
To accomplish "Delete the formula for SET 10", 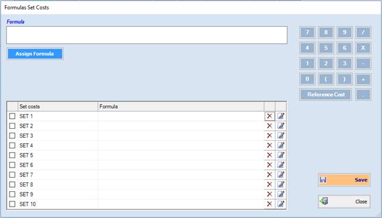I will (270, 204).
